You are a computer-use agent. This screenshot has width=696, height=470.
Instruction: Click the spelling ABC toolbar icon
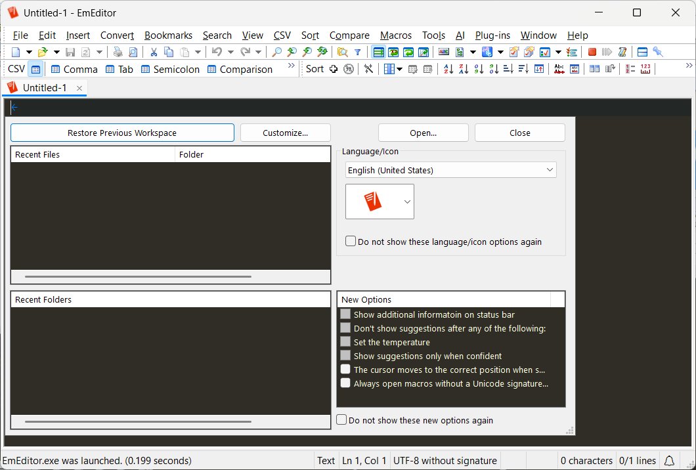443,52
